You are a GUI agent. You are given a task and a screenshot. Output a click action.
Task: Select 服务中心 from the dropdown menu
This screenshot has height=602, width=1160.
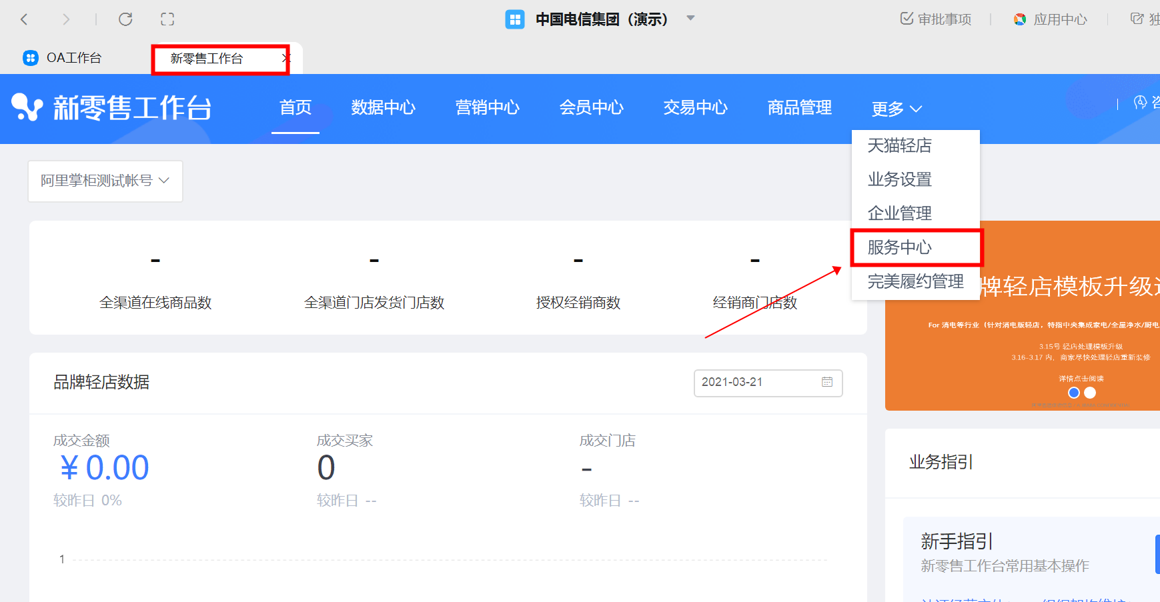pyautogui.click(x=899, y=247)
